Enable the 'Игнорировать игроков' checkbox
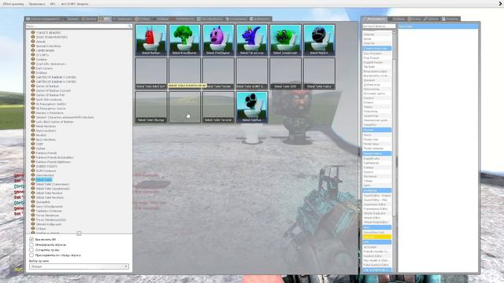 (31, 244)
